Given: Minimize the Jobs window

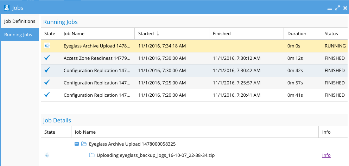Looking at the screenshot, I should tap(330, 9).
